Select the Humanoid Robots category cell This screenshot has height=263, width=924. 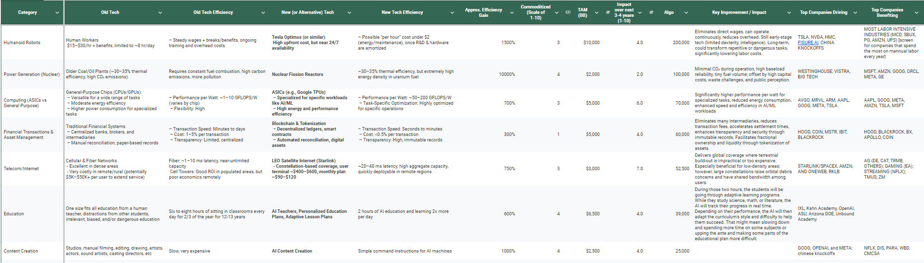click(32, 43)
